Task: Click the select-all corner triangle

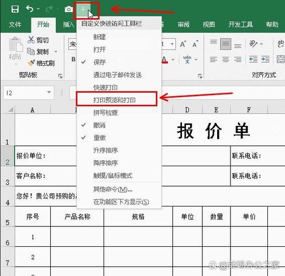Action: [11, 109]
